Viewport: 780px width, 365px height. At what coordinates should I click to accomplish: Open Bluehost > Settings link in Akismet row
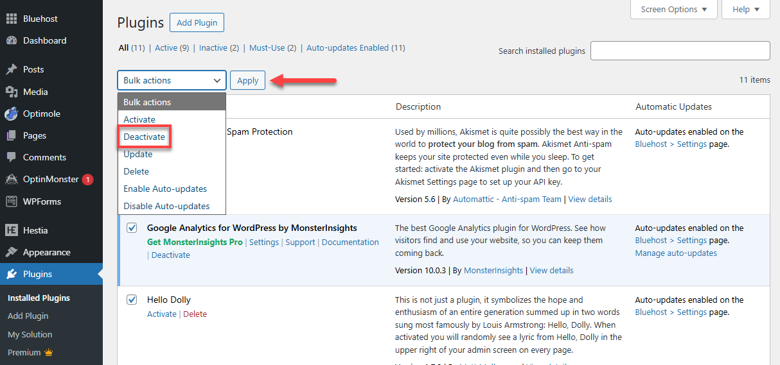pos(671,144)
